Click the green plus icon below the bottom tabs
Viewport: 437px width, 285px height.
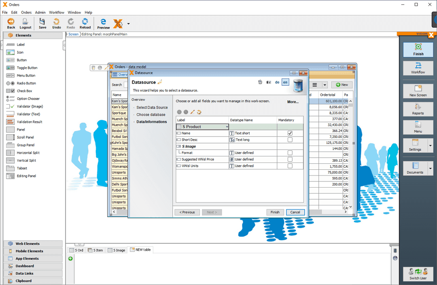tap(70, 258)
